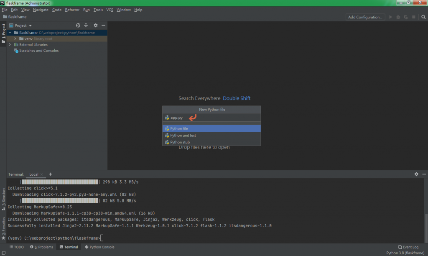
Task: Click 'Collecting click>=5.1' terminal line
Action: pos(33,188)
